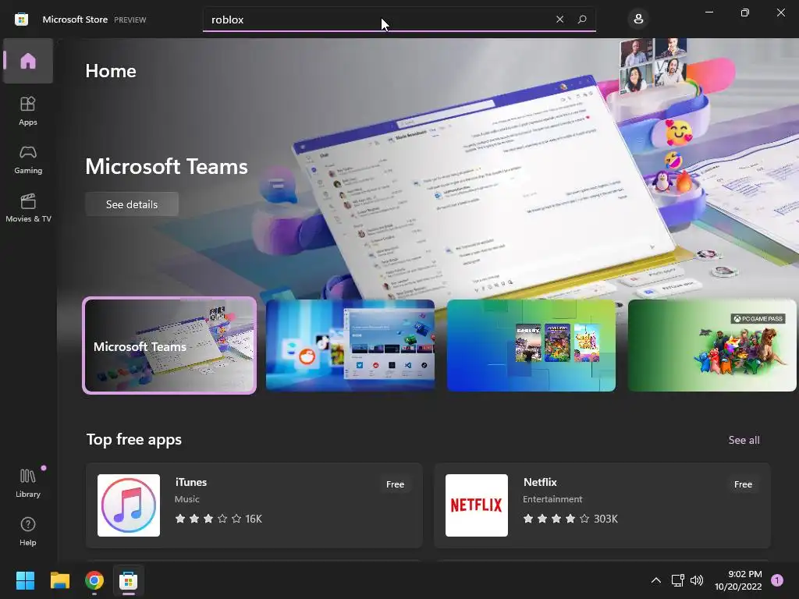Select the Roblox games carousel thumbnail
799x599 pixels.
tap(531, 346)
